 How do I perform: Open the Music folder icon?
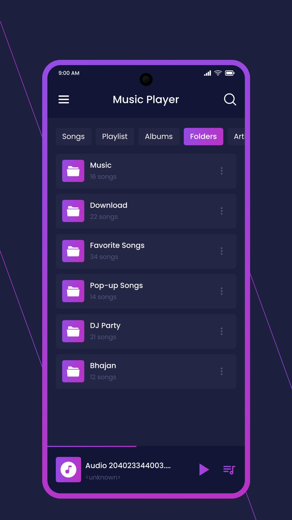[73, 171]
